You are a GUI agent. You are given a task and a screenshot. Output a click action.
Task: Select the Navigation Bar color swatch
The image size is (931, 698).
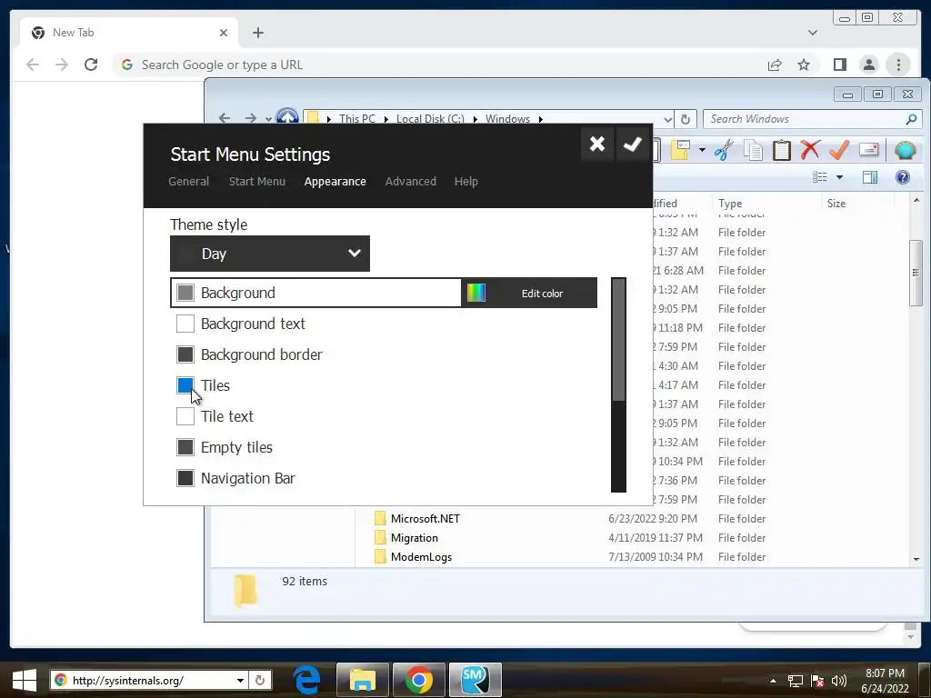[x=185, y=478]
